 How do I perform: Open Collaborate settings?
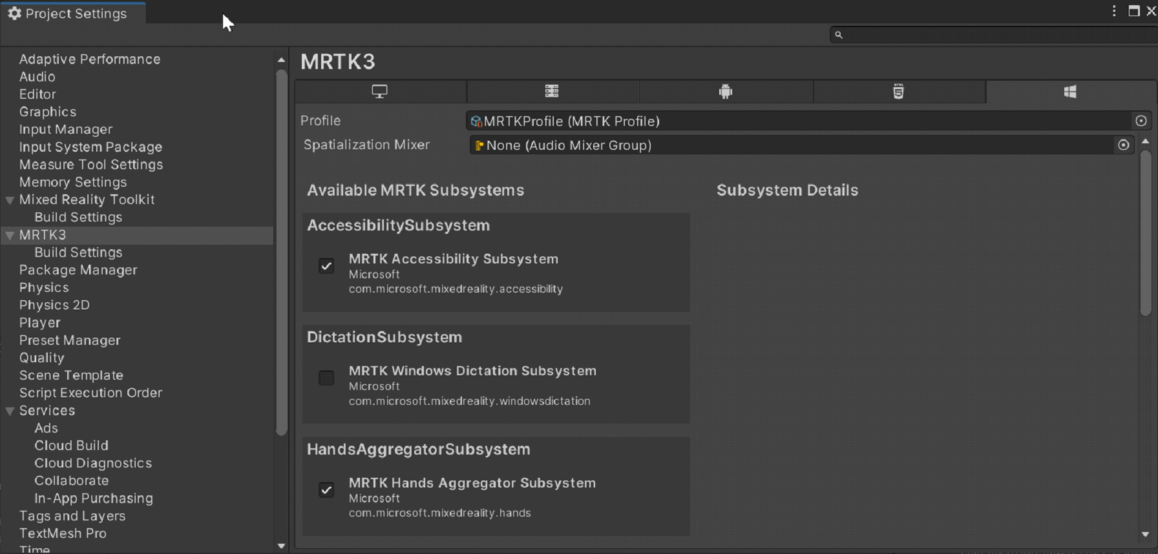point(72,481)
